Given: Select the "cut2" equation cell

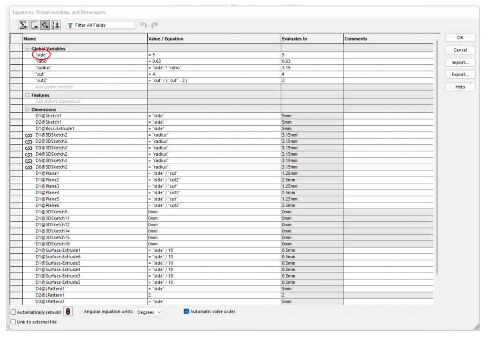Looking at the screenshot, I should point(214,80).
